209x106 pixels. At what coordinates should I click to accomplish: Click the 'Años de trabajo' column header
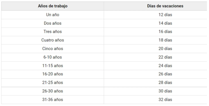(53, 6)
